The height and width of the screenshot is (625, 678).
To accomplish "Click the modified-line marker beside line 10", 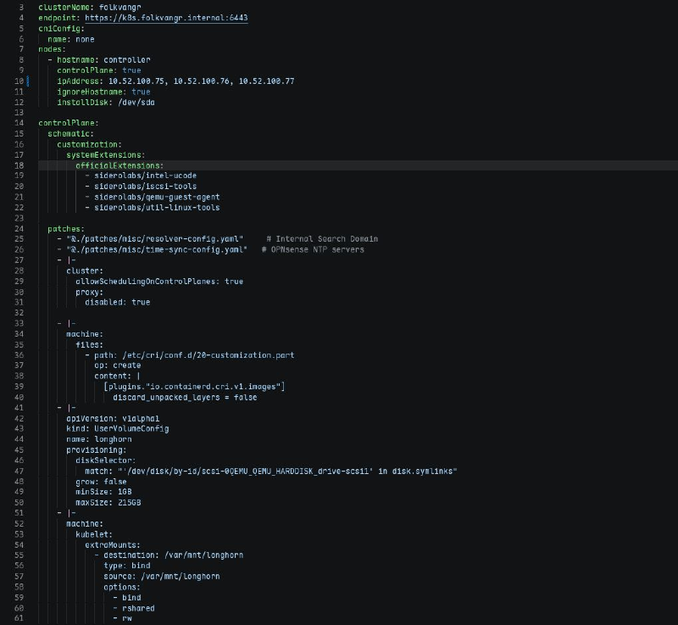I will tap(28, 81).
